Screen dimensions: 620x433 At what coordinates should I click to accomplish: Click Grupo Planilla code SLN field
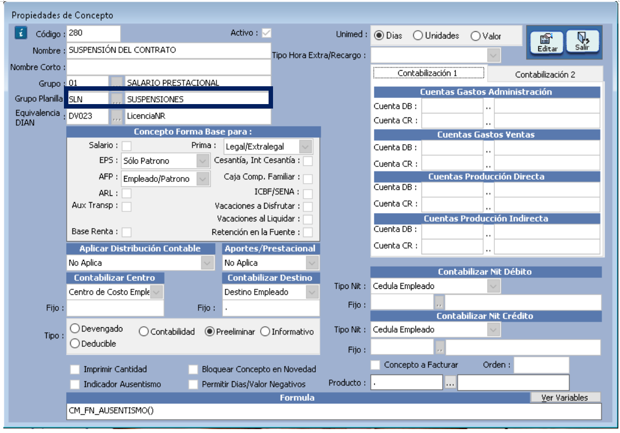coord(87,99)
